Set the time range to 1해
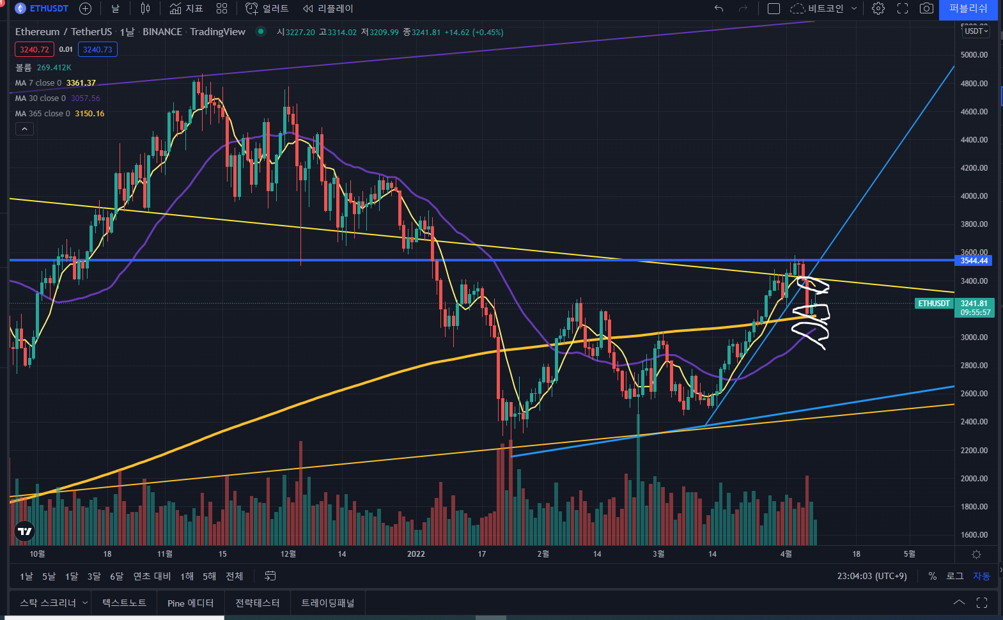 (x=187, y=577)
